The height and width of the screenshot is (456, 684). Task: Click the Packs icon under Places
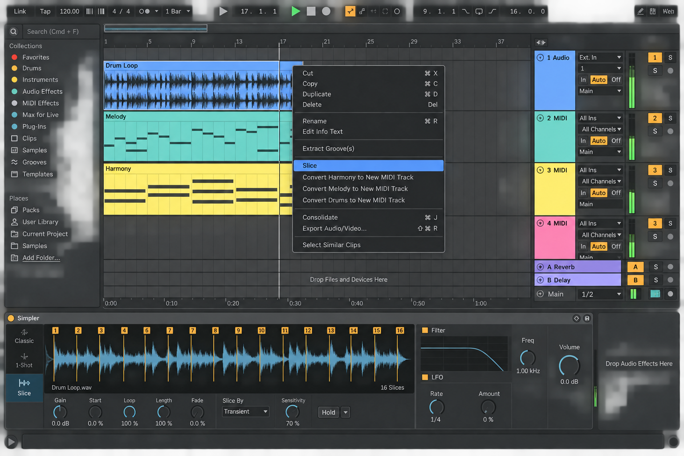[x=14, y=210]
